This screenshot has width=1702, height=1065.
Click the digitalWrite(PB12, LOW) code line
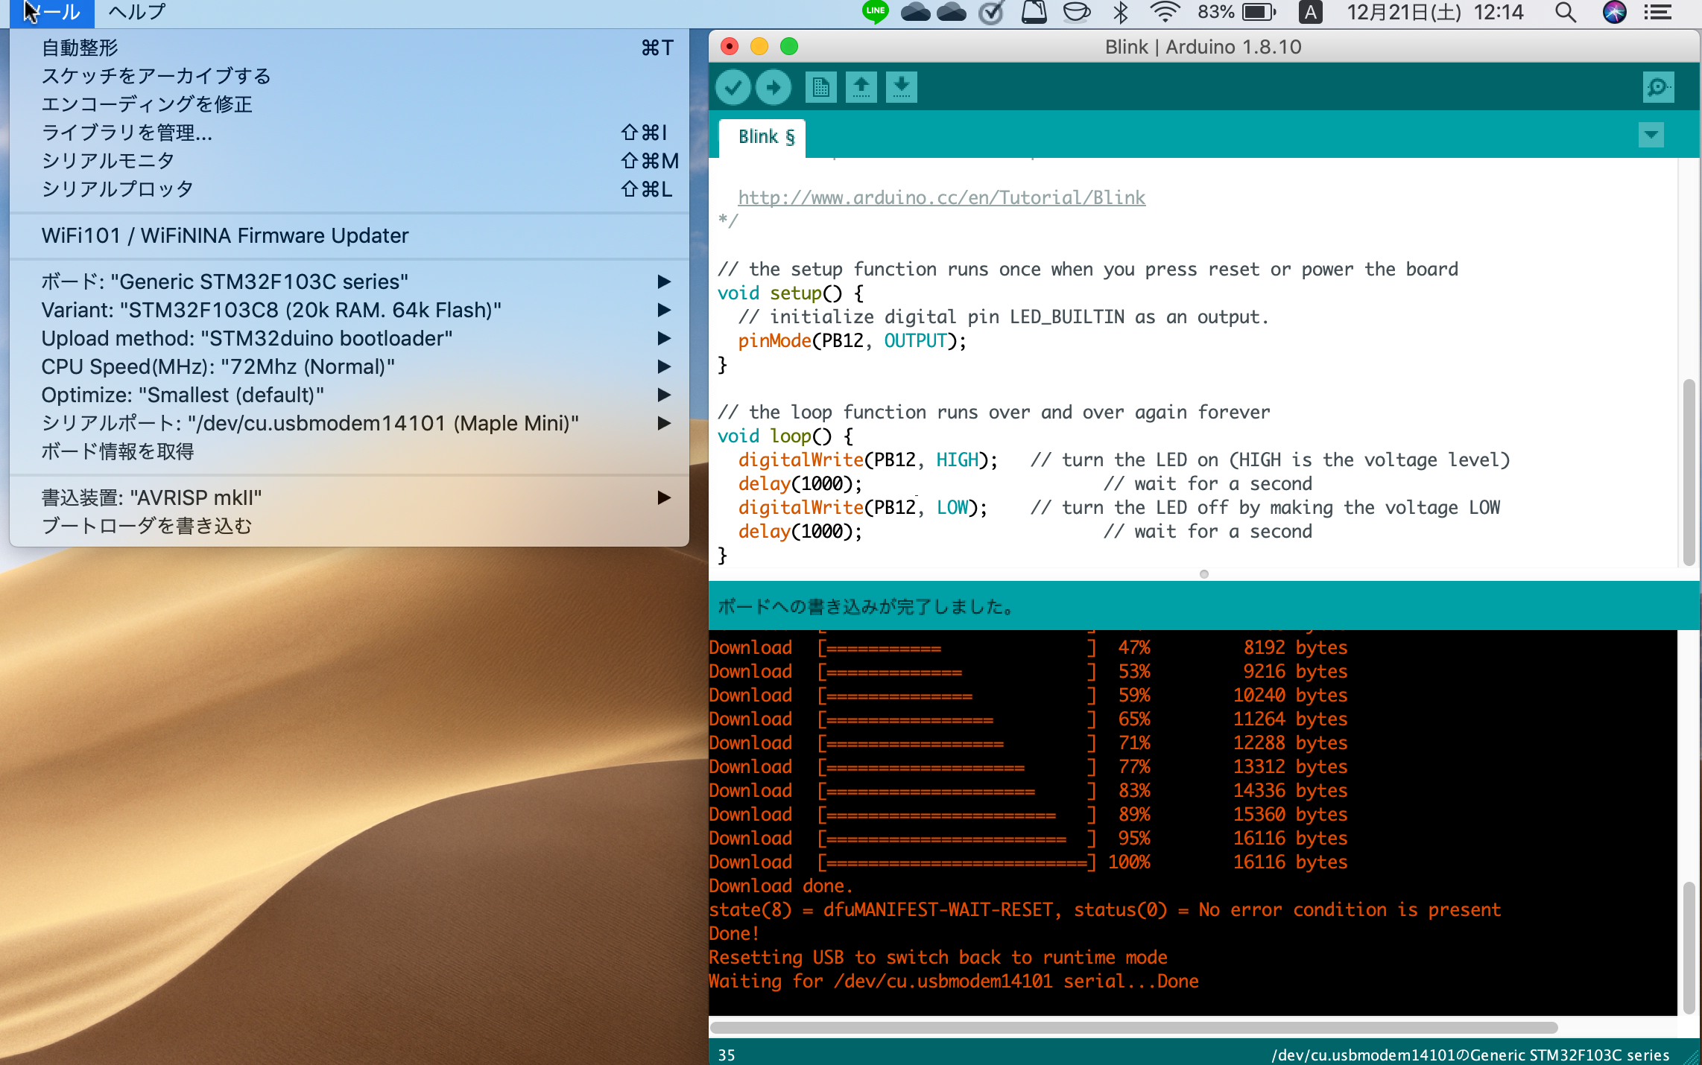click(862, 508)
